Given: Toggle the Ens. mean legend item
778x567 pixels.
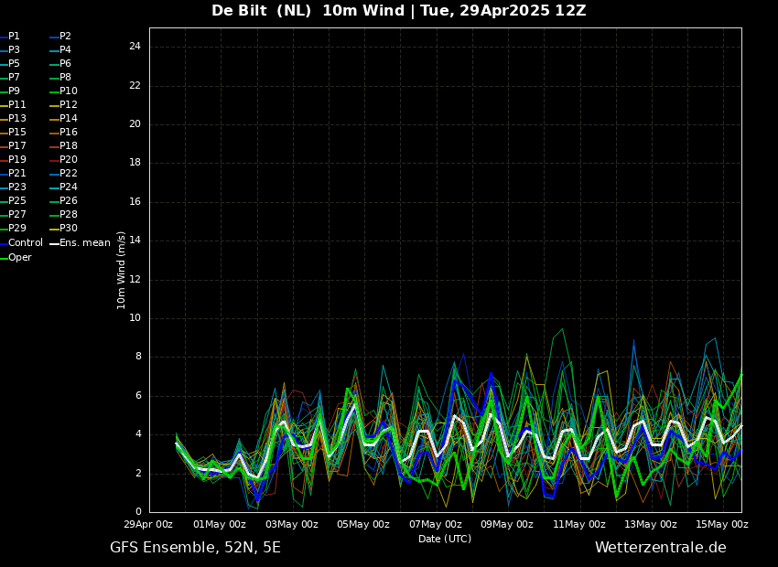Looking at the screenshot, I should coord(84,243).
